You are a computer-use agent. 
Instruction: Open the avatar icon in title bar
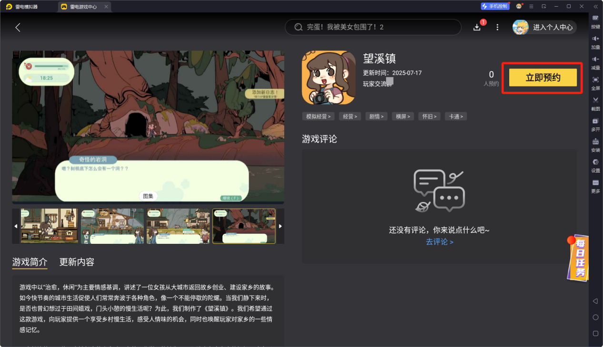(x=519, y=6)
